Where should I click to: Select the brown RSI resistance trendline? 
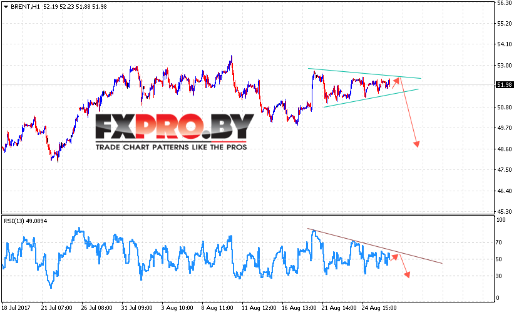(x=374, y=246)
